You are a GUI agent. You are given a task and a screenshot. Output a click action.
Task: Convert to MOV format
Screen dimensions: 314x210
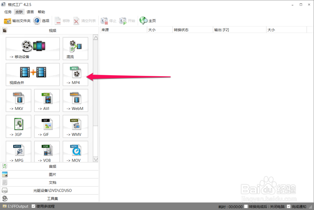click(x=75, y=152)
